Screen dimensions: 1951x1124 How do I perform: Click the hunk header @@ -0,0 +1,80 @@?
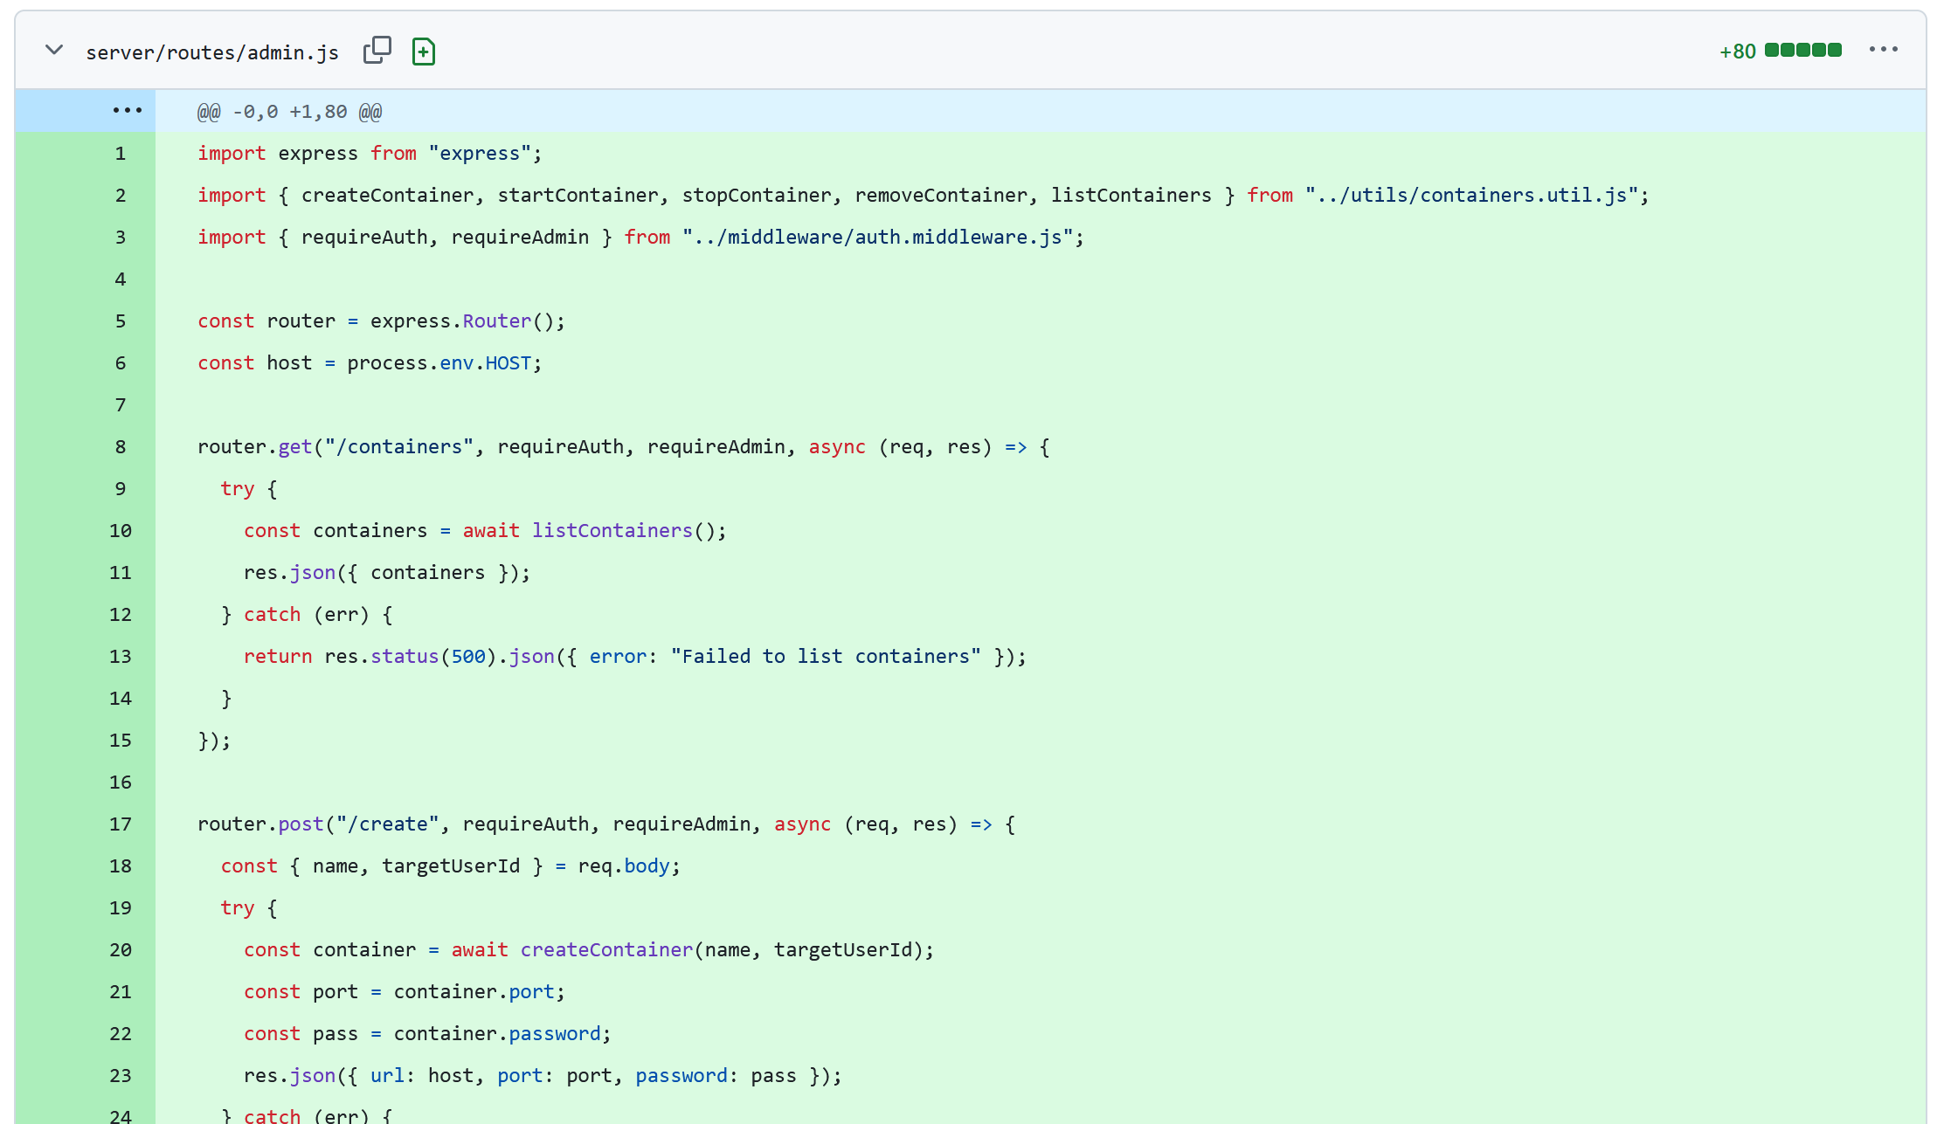tap(289, 112)
